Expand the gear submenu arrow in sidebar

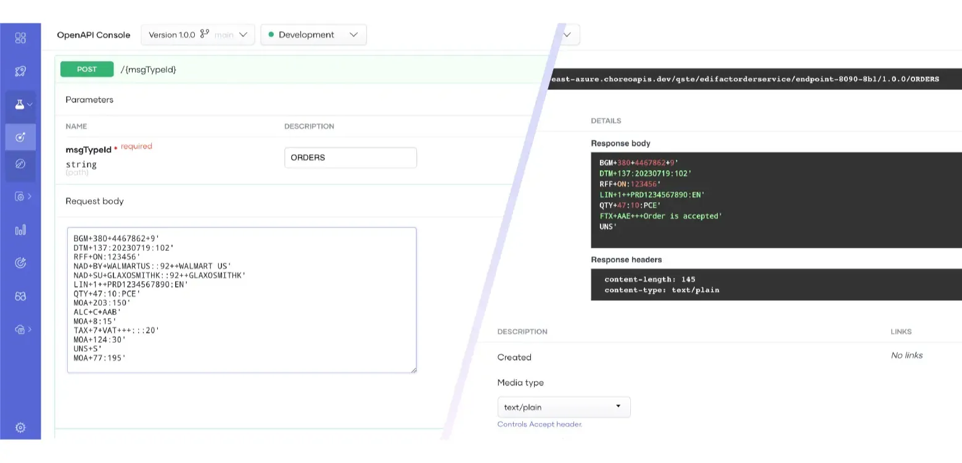click(29, 197)
